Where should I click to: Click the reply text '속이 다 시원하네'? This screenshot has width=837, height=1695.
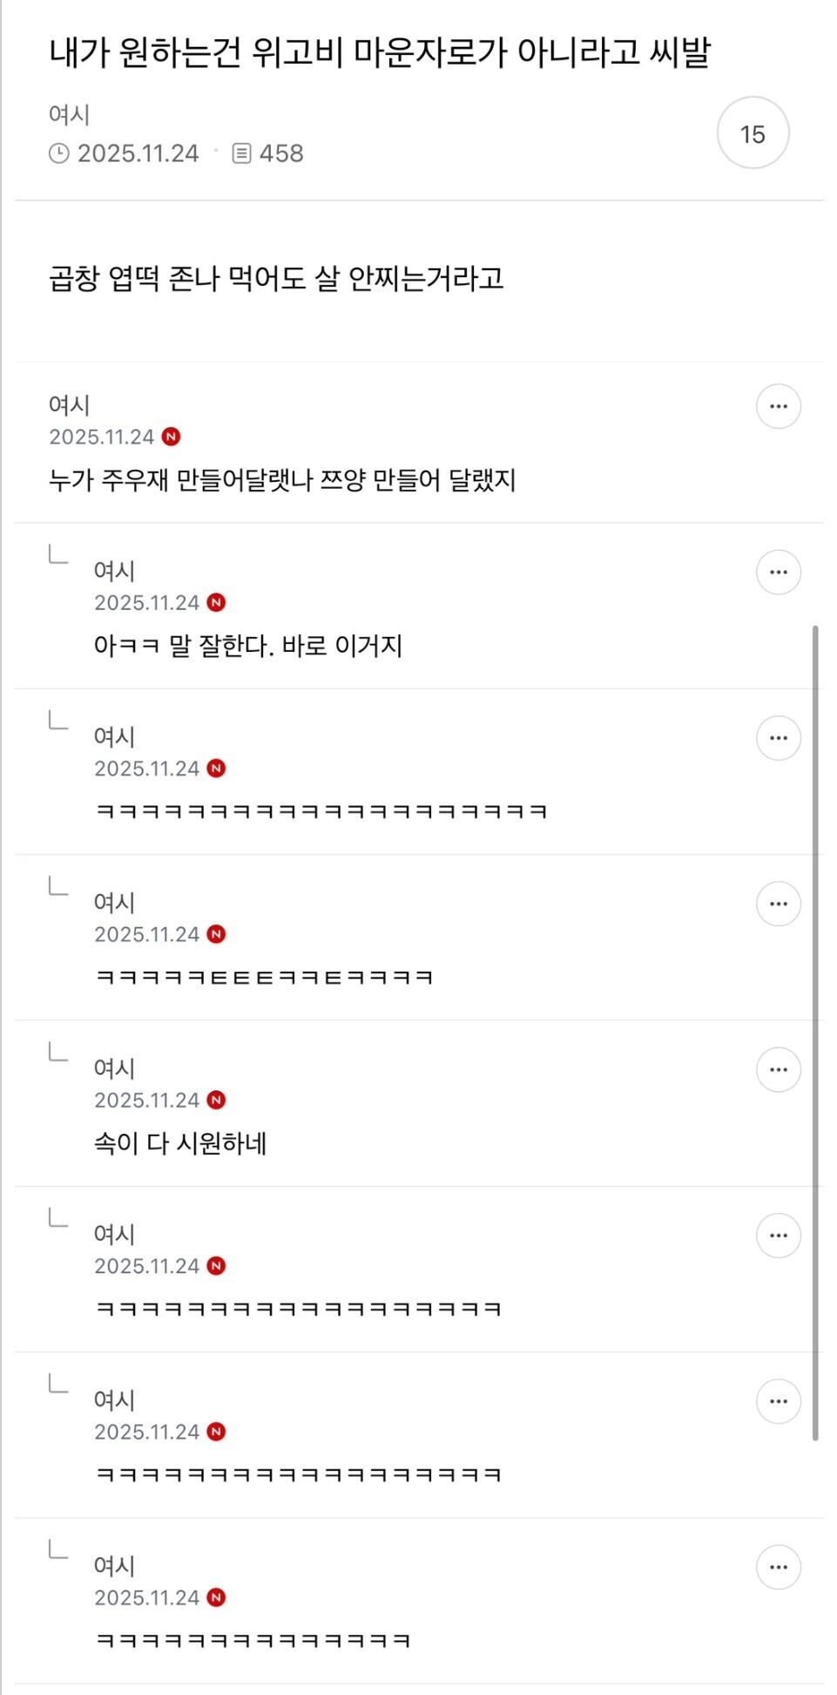180,1142
